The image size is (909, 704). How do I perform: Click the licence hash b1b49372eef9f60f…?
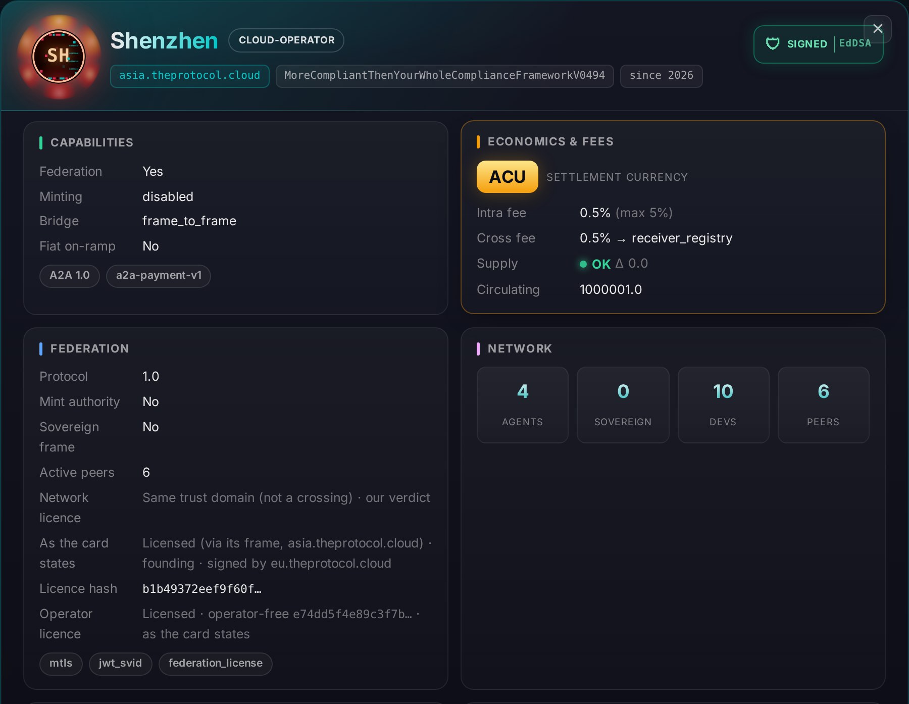[x=202, y=589]
